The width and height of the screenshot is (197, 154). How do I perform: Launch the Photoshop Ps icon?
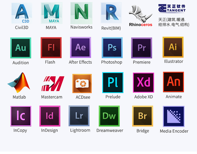click(112, 48)
